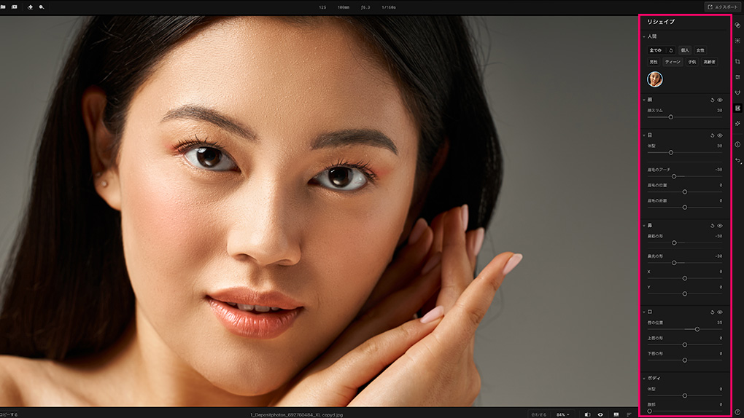This screenshot has width=744, height=418.
Task: Select the eraser tool in top toolbar
Action: 31,7
